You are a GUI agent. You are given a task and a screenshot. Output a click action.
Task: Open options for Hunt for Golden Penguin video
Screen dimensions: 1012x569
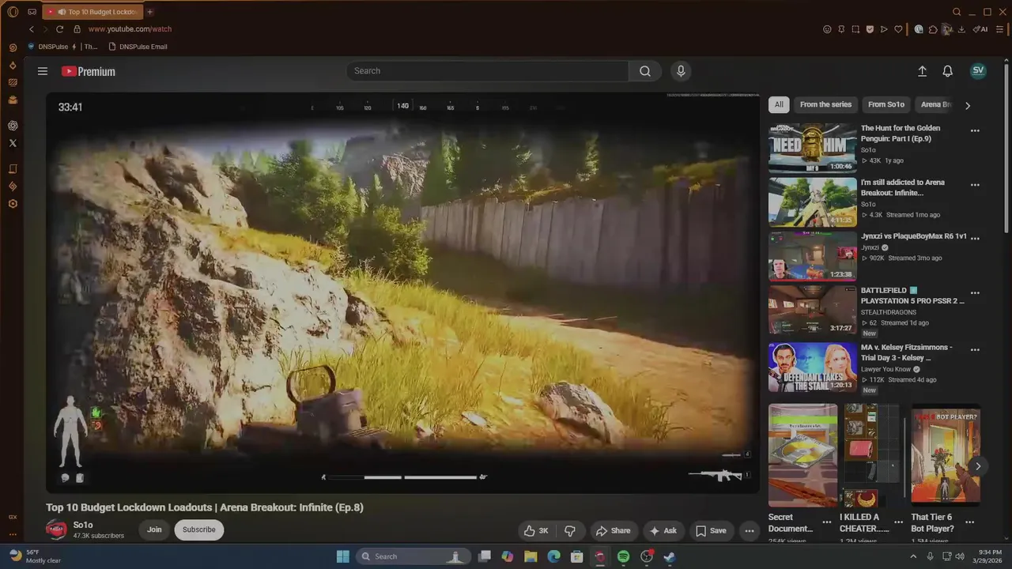click(x=975, y=131)
